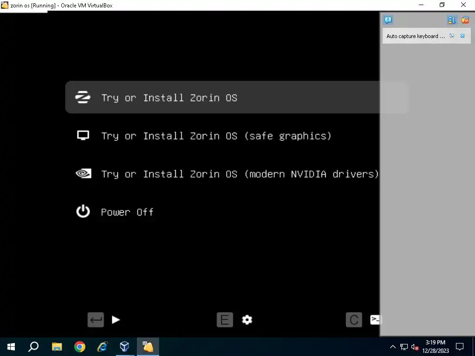Click the Auto capture keyboard notification text
Viewport: 475px width, 356px height.
coord(415,36)
